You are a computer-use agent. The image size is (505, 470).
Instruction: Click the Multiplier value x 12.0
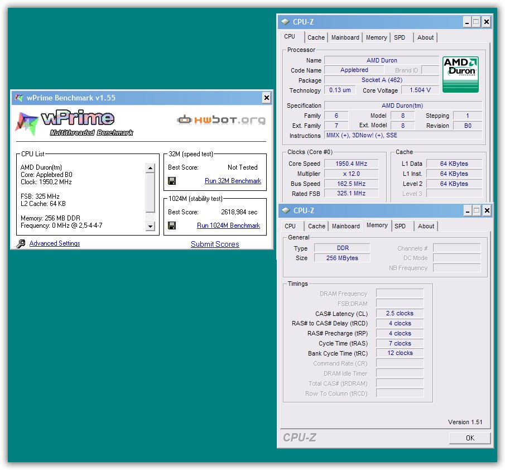pyautogui.click(x=351, y=174)
